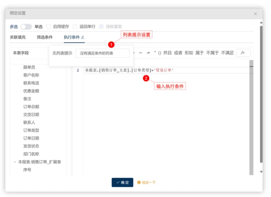Click the edit pencil icon beside 执行条件

coord(83,37)
